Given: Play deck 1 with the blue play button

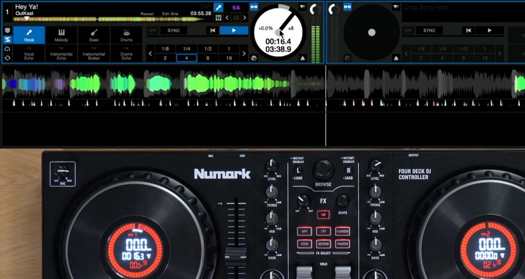Looking at the screenshot, I should 234,30.
